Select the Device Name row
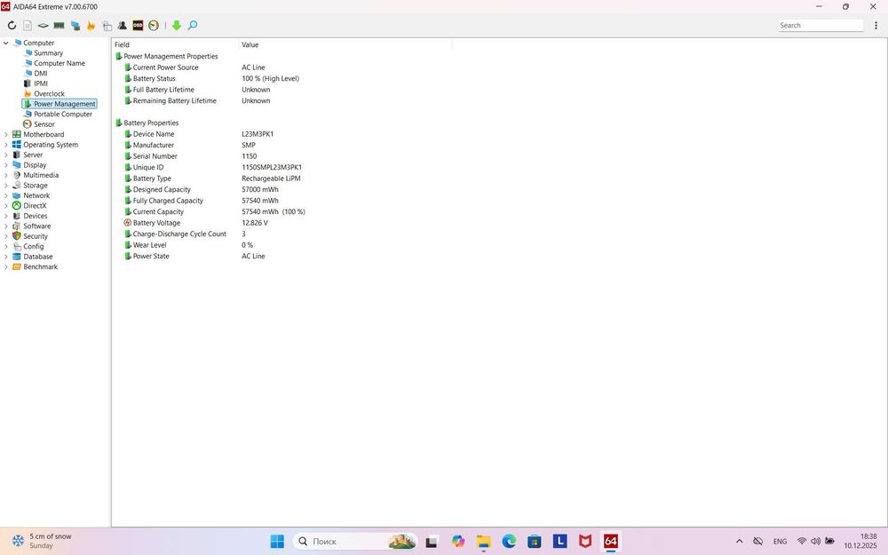This screenshot has height=555, width=888. pyautogui.click(x=154, y=134)
